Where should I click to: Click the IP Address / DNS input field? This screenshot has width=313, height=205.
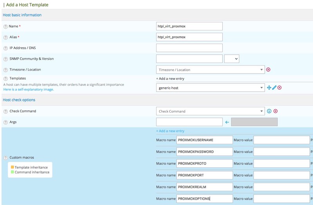[x=189, y=48]
